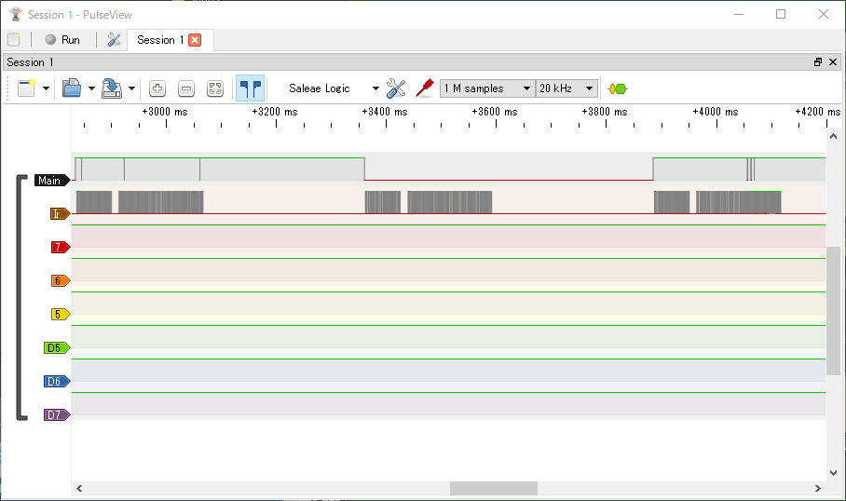846x501 pixels.
Task: Expand the new session dropdown arrow
Action: pyautogui.click(x=46, y=88)
